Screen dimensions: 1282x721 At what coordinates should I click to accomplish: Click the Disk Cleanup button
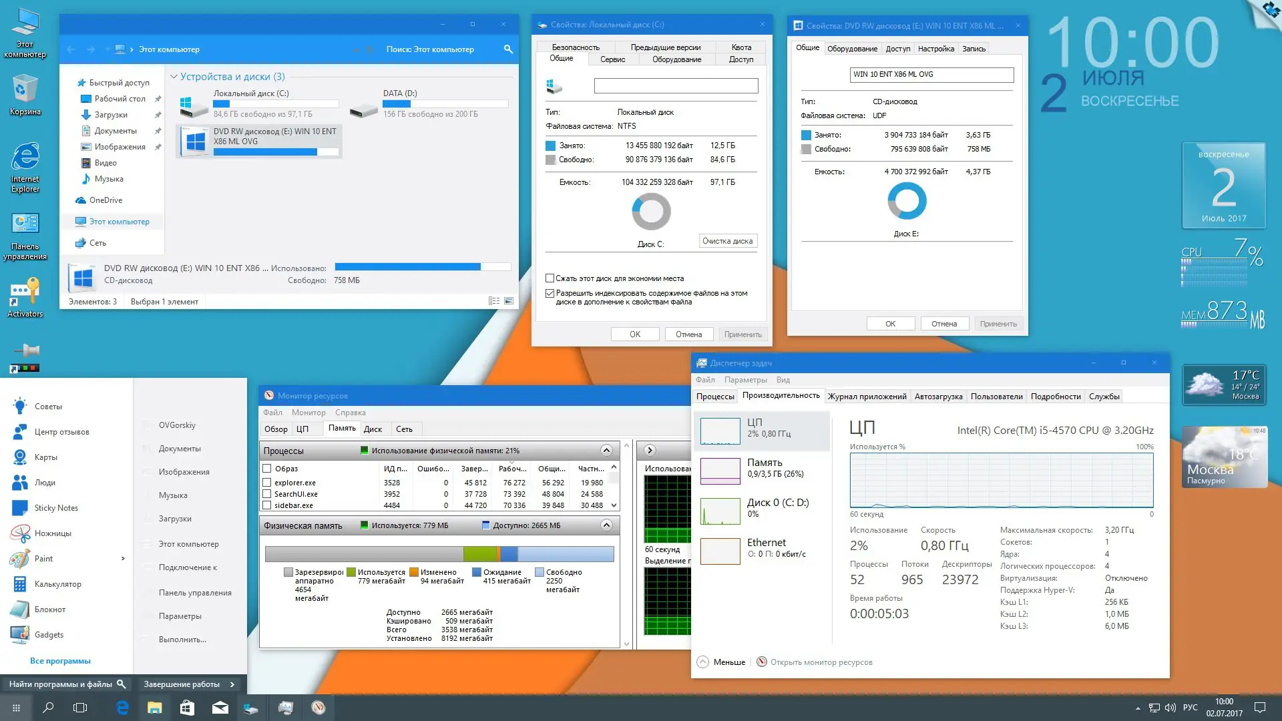(x=727, y=241)
